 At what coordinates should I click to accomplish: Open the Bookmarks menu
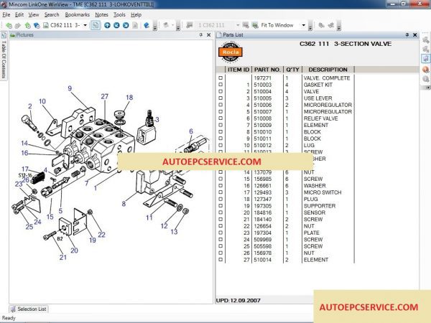click(78, 15)
